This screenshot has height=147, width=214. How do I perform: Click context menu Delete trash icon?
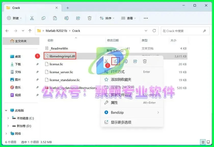145,61
